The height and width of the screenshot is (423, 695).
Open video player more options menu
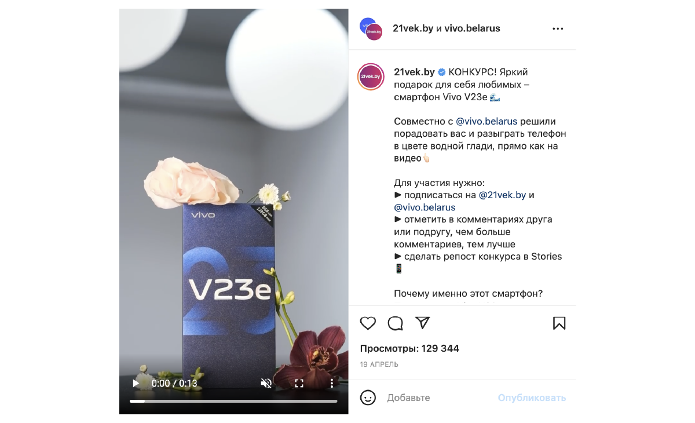coord(332,383)
